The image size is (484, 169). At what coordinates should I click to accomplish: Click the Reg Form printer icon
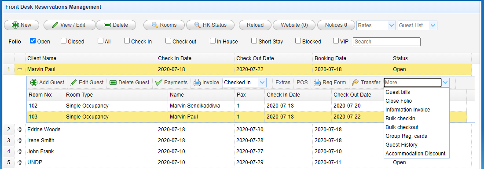(x=317, y=83)
